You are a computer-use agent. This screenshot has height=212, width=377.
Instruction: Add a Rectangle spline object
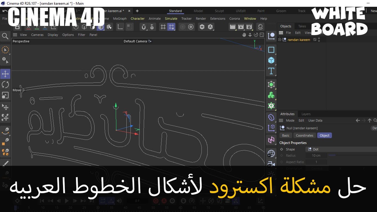[x=271, y=50]
